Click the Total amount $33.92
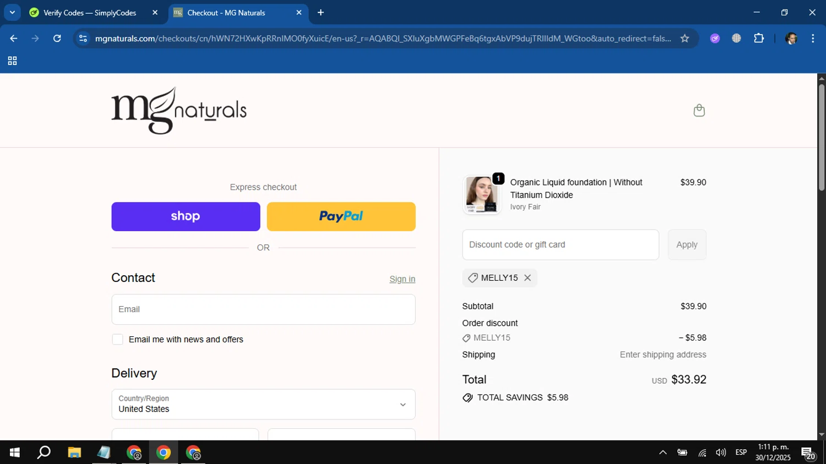The image size is (826, 464). pyautogui.click(x=689, y=380)
